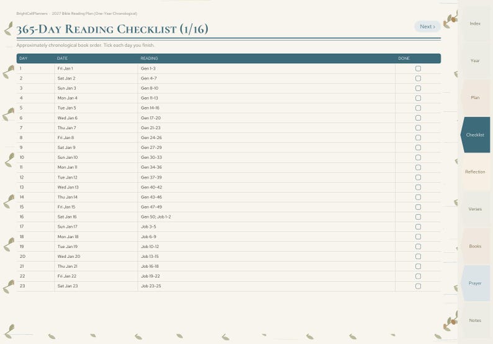493x344 pixels.
Task: Mark Sat Jan 9 as done
Action: (x=418, y=148)
